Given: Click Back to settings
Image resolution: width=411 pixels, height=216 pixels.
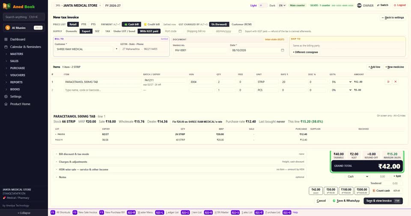Looking at the screenshot, I should [x=393, y=18].
